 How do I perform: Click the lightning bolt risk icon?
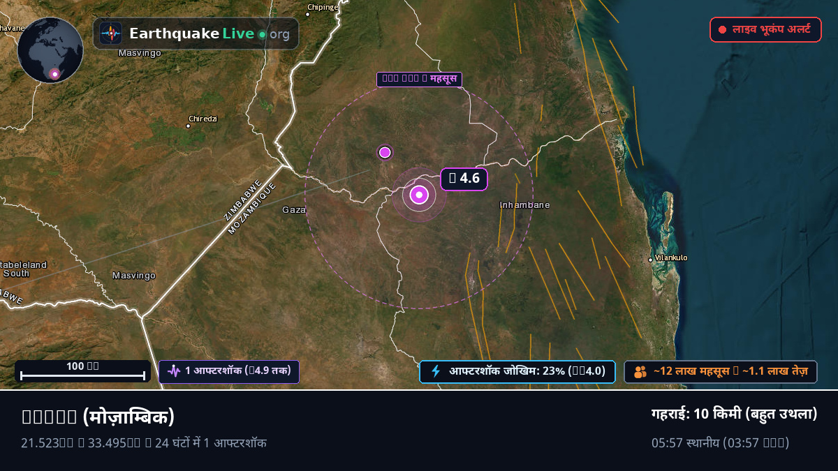436,371
